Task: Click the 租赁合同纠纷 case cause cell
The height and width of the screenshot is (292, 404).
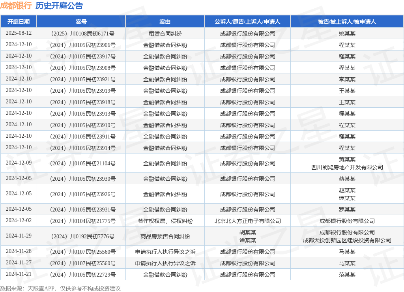Action: click(165, 34)
